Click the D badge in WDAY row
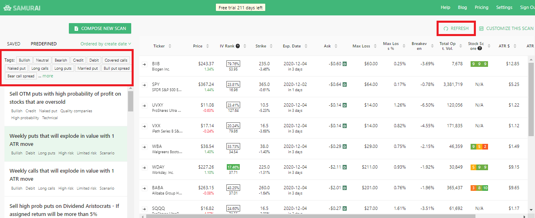Image resolution: width=535 pixels, height=218 pixels. point(345,167)
